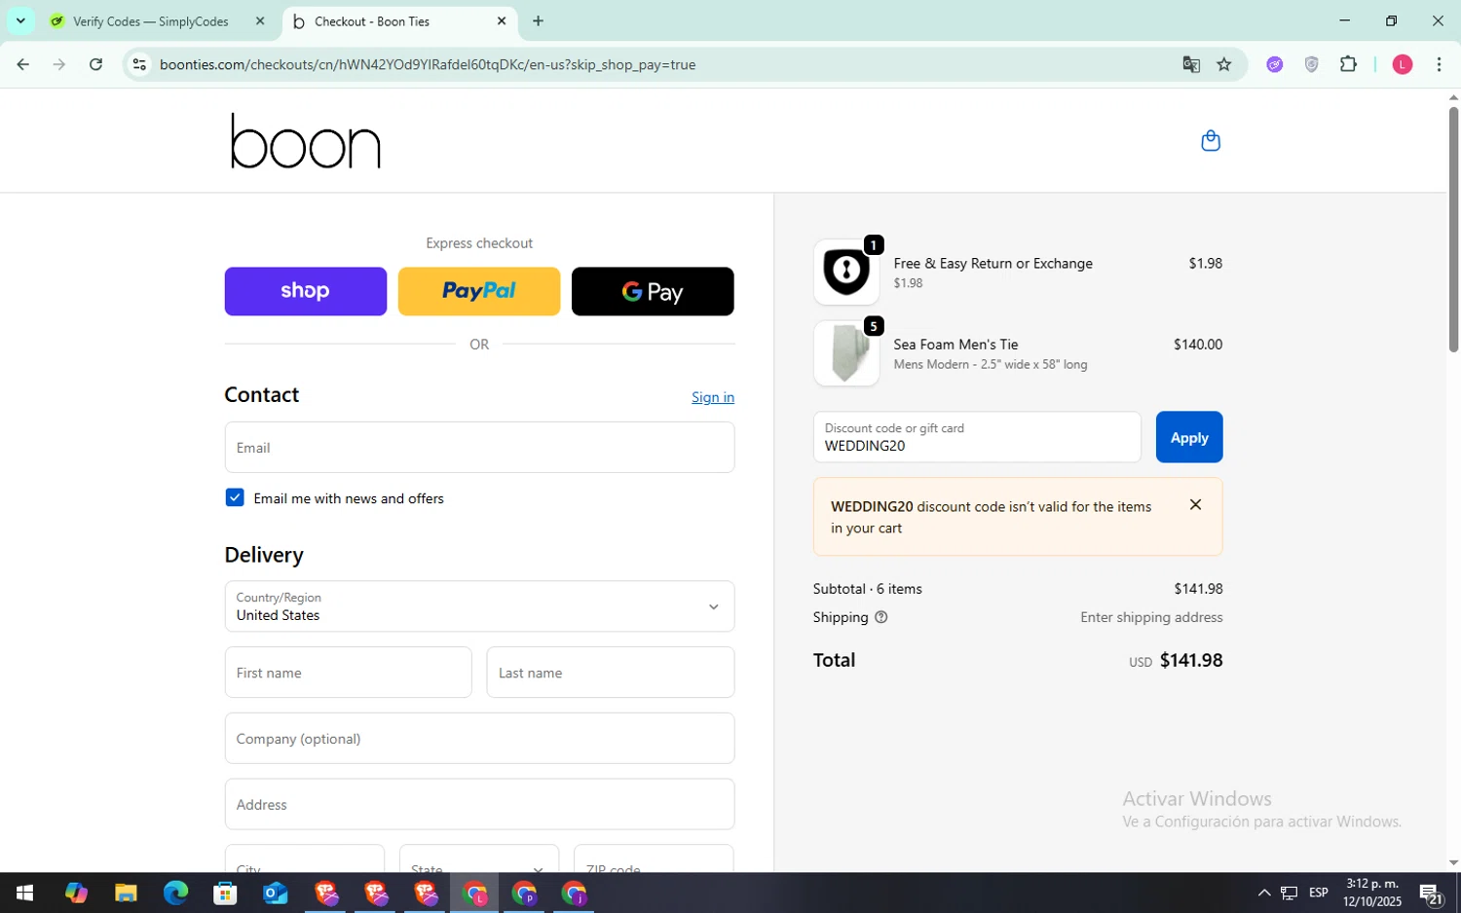This screenshot has width=1461, height=913.
Task: Open the notification center icon
Action: tap(1431, 893)
